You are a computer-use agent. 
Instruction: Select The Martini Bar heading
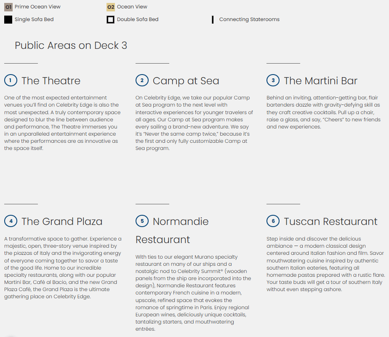320,80
